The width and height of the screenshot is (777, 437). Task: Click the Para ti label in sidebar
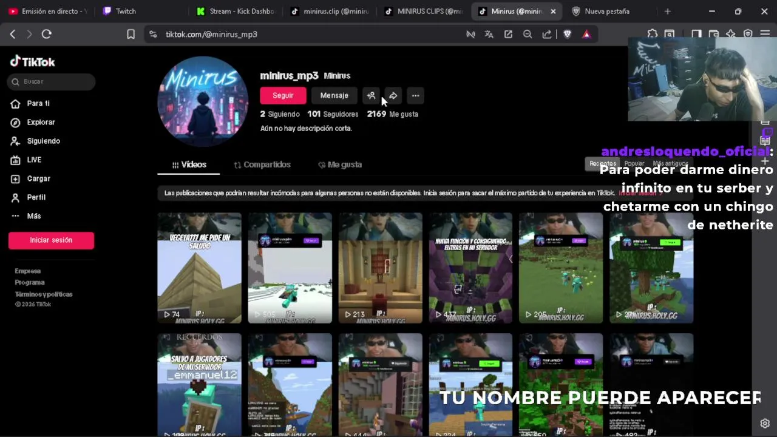click(x=38, y=104)
